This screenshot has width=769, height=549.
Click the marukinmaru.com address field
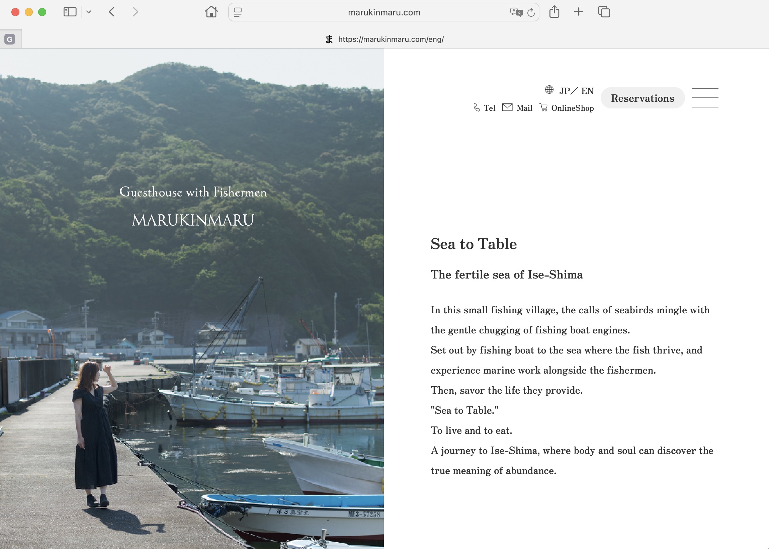(x=384, y=12)
